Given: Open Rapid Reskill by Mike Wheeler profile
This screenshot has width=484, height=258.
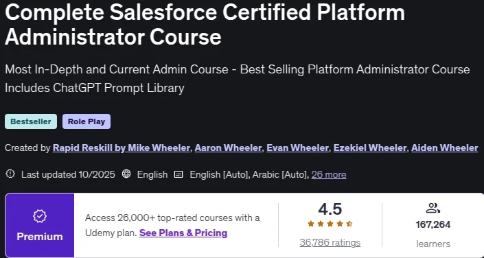Looking at the screenshot, I should pos(122,148).
